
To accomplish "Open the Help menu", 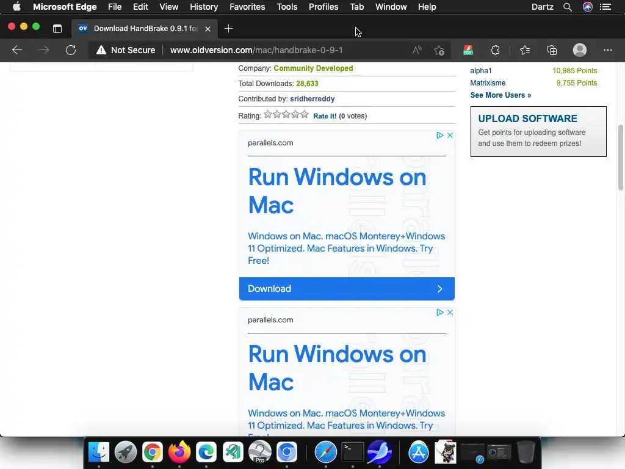I will coord(427,7).
